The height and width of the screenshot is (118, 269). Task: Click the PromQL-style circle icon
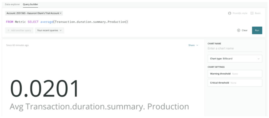click(x=230, y=13)
